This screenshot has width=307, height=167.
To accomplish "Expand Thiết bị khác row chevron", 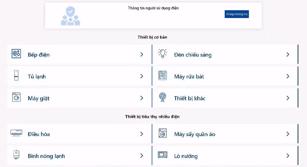I will pos(288,98).
